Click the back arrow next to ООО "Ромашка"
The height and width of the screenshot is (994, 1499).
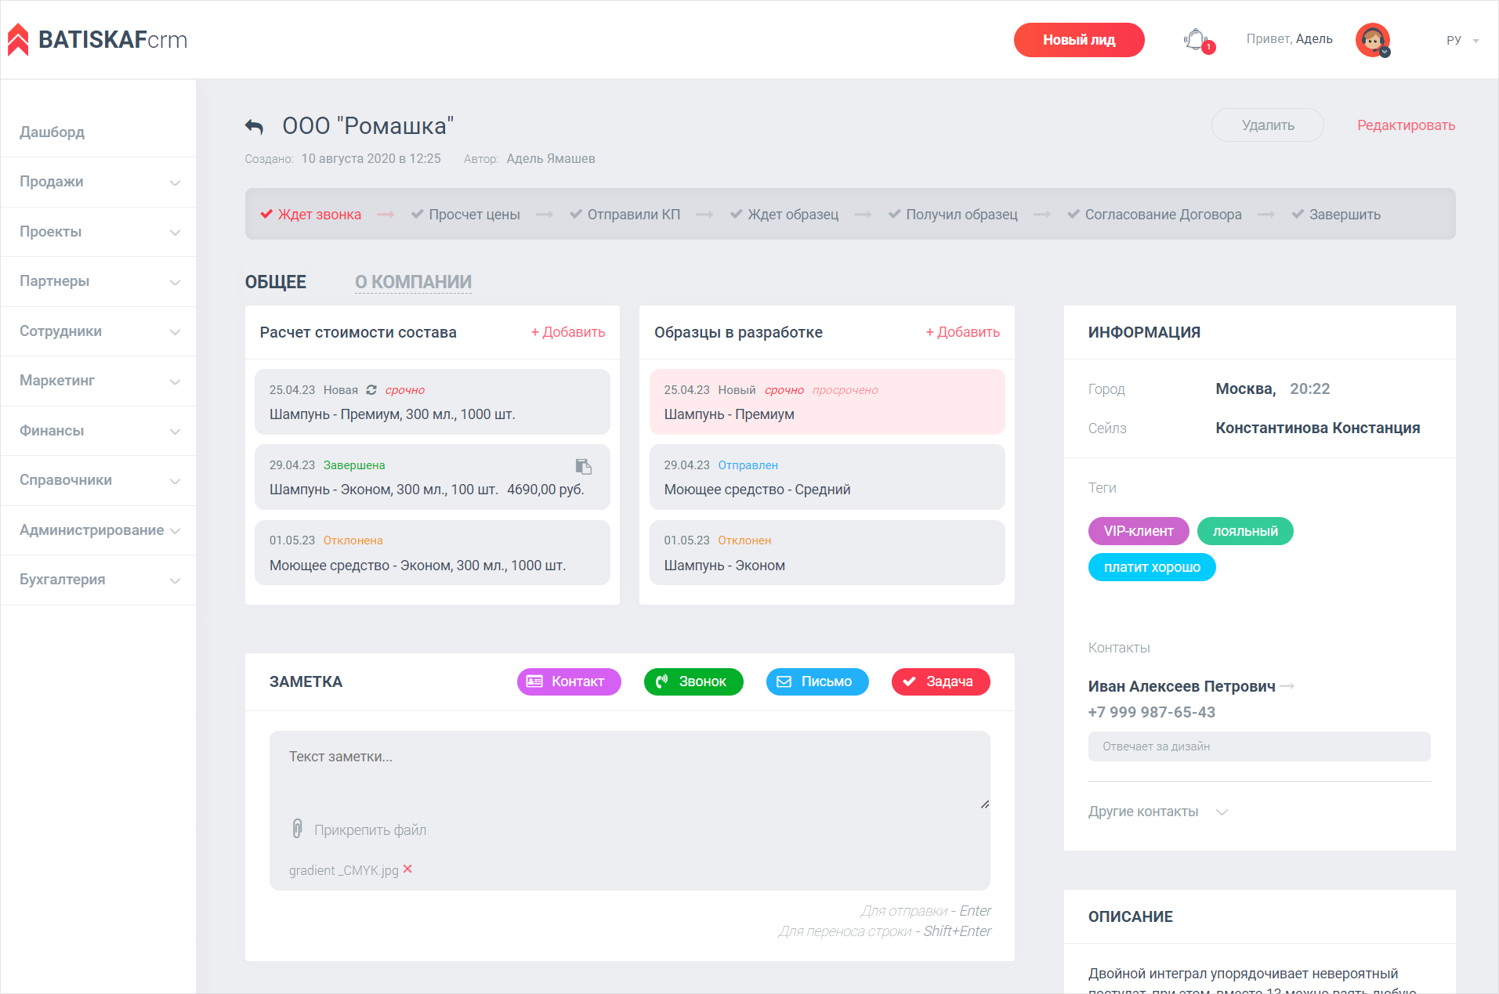pyautogui.click(x=254, y=126)
